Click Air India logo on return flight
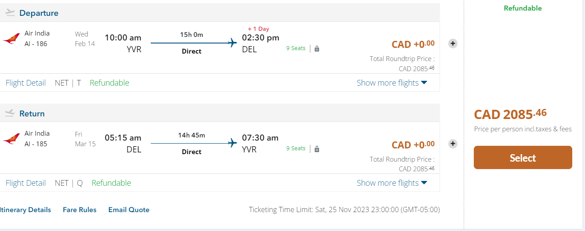 pyautogui.click(x=11, y=139)
